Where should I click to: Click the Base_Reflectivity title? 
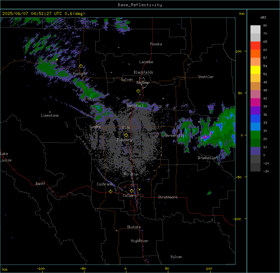click(x=140, y=5)
